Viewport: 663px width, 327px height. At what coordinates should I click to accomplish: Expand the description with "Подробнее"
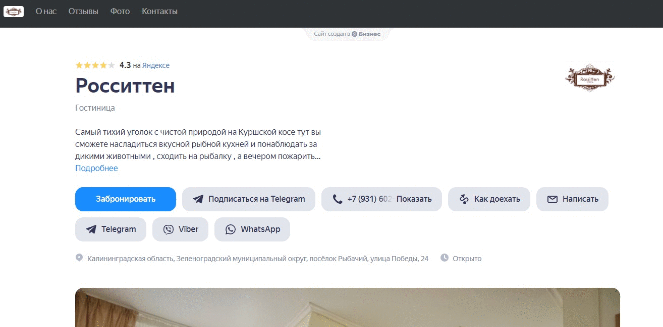tap(96, 168)
